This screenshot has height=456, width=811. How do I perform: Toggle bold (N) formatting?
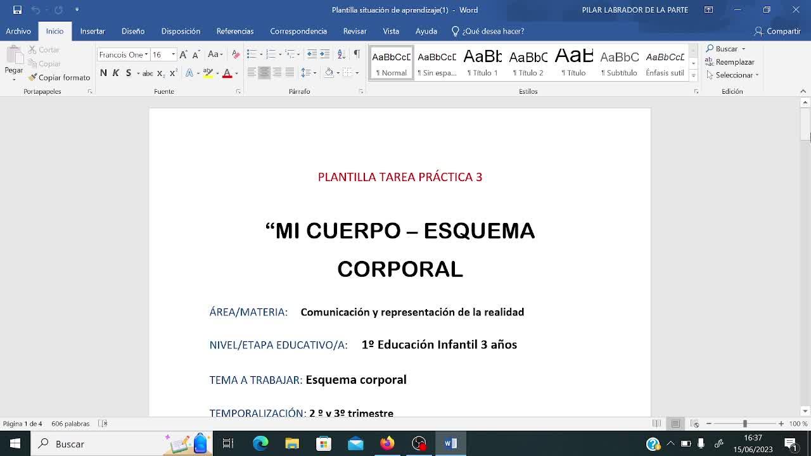point(103,73)
